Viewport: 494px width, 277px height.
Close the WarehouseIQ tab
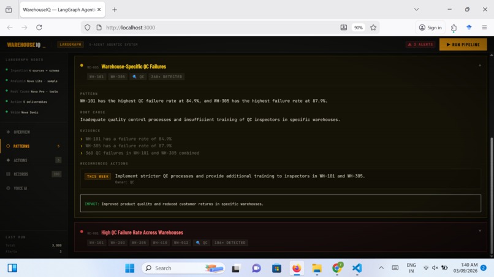click(99, 10)
